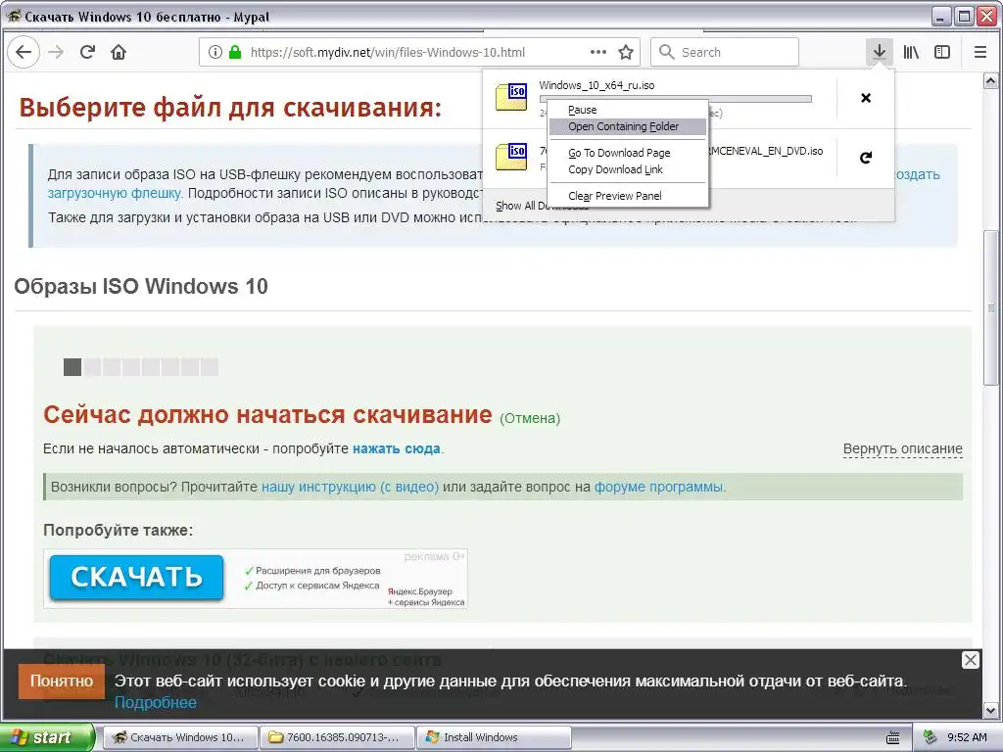Click the page scroll down arrow
This screenshot has width=1003, height=752.
pyautogui.click(x=991, y=710)
